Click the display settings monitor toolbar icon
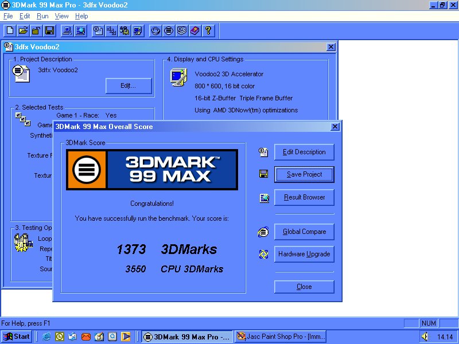The width and height of the screenshot is (459, 344). 138,30
